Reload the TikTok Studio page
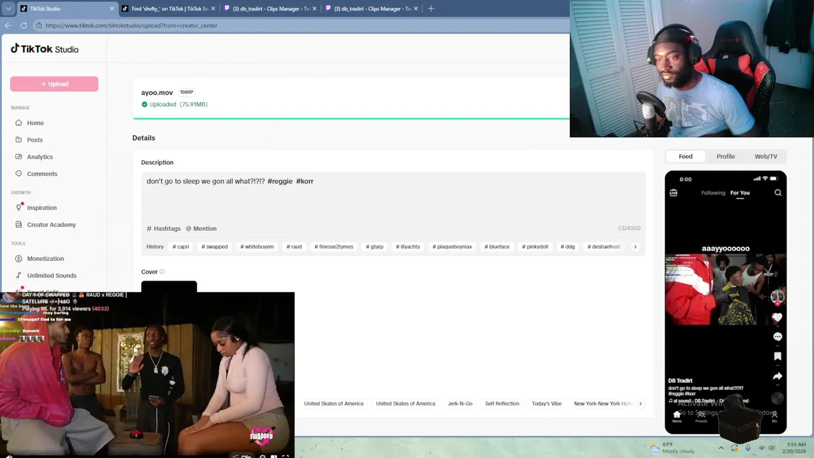 click(x=24, y=25)
